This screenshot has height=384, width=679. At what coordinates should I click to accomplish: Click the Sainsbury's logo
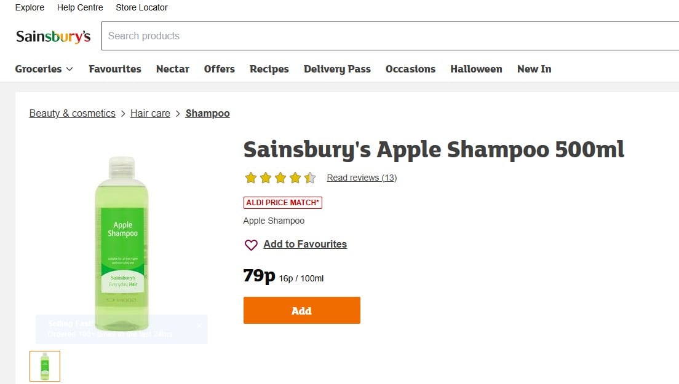coord(53,36)
